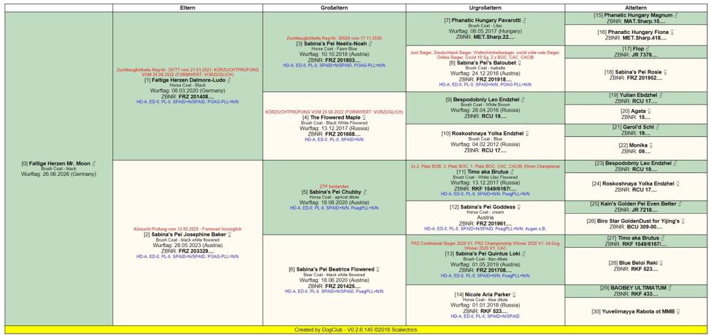Click red FRZ Continental Sieger 2020 V1 titles
709x335 pixels.
(x=485, y=246)
